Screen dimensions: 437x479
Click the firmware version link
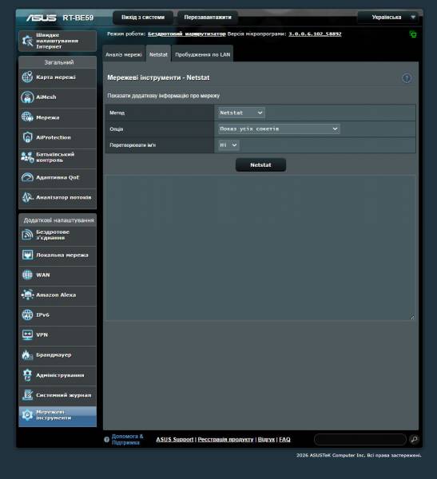click(315, 34)
